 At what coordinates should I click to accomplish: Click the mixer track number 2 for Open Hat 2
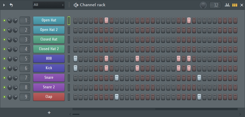tap(25, 30)
